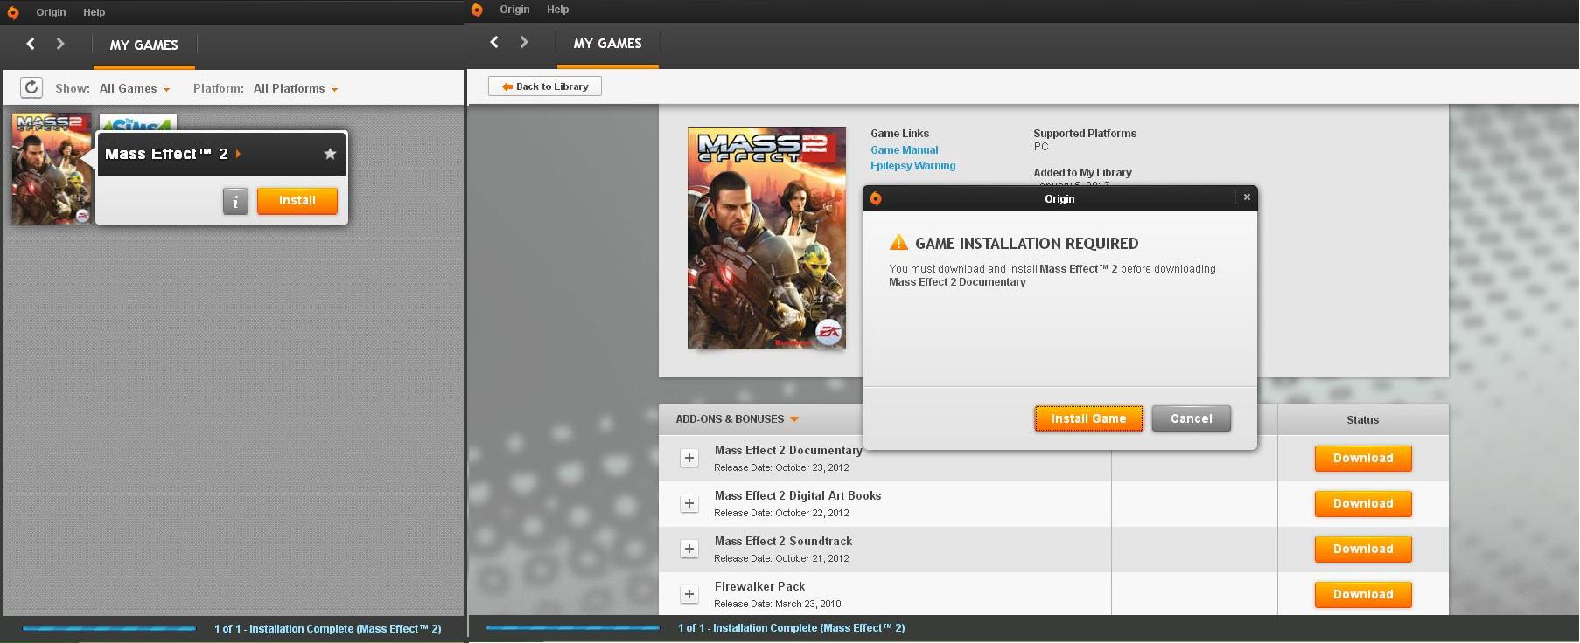Go back using left window's back arrow

click(x=31, y=44)
